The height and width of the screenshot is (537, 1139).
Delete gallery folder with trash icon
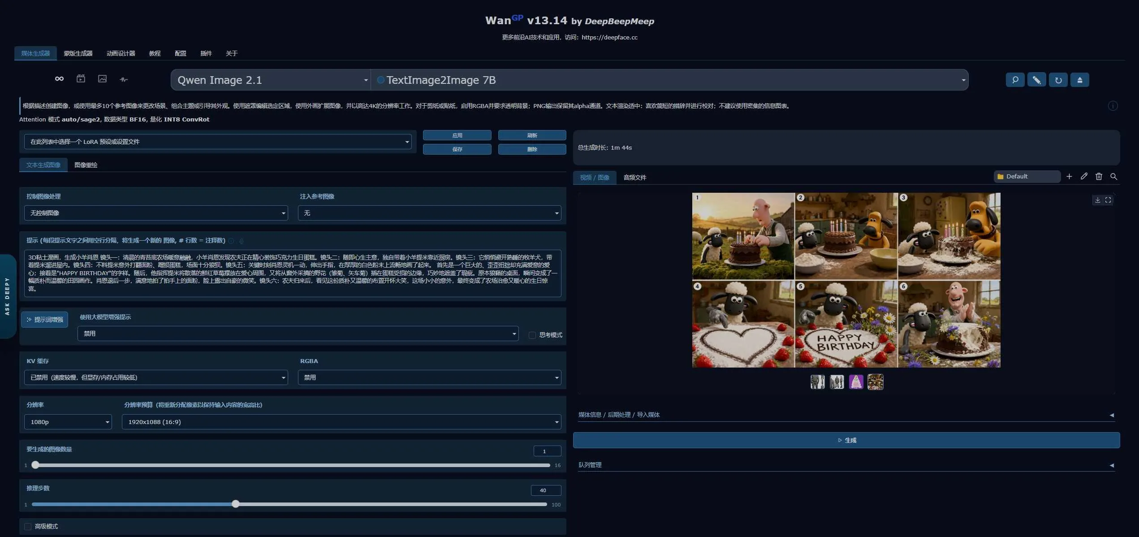[1099, 177]
